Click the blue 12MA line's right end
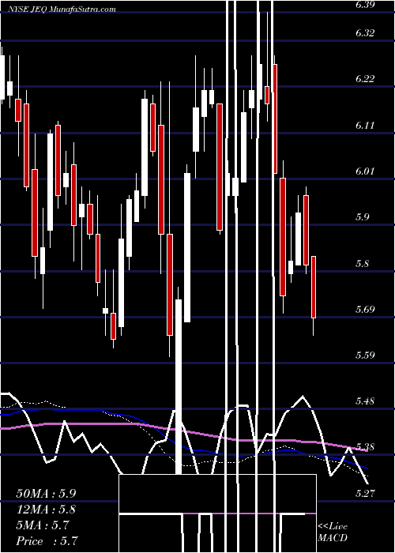The image size is (395, 553). pyautogui.click(x=367, y=468)
